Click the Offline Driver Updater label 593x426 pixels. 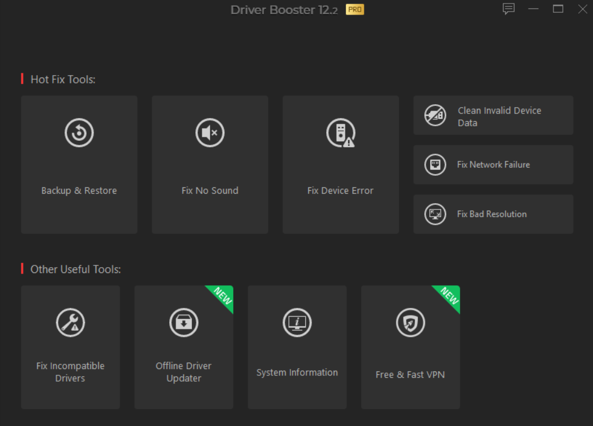point(184,372)
